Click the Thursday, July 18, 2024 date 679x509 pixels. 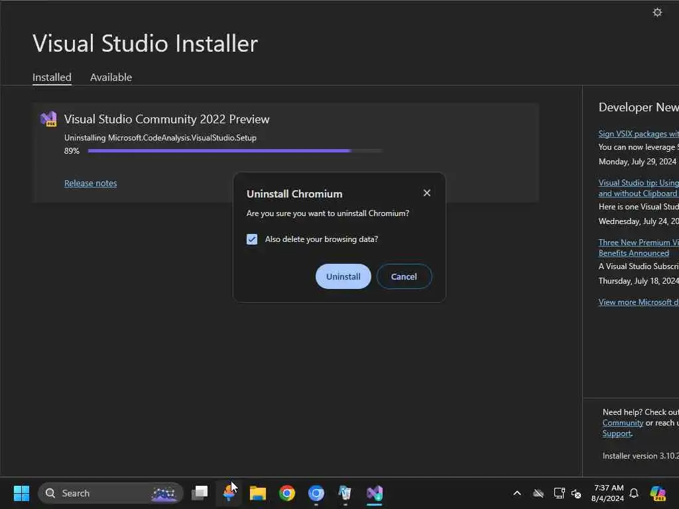click(639, 281)
